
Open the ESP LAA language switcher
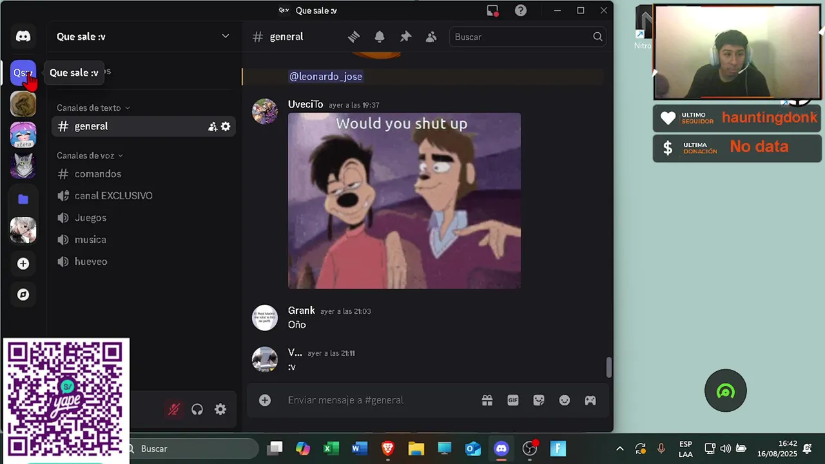point(686,449)
